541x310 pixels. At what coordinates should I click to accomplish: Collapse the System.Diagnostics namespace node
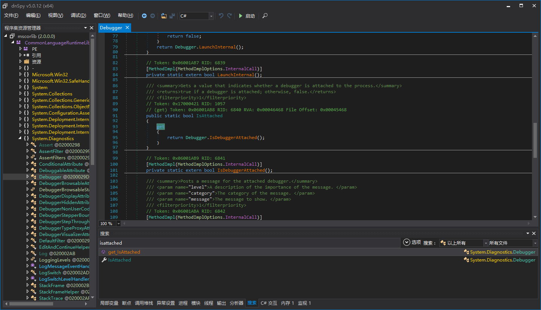point(21,139)
